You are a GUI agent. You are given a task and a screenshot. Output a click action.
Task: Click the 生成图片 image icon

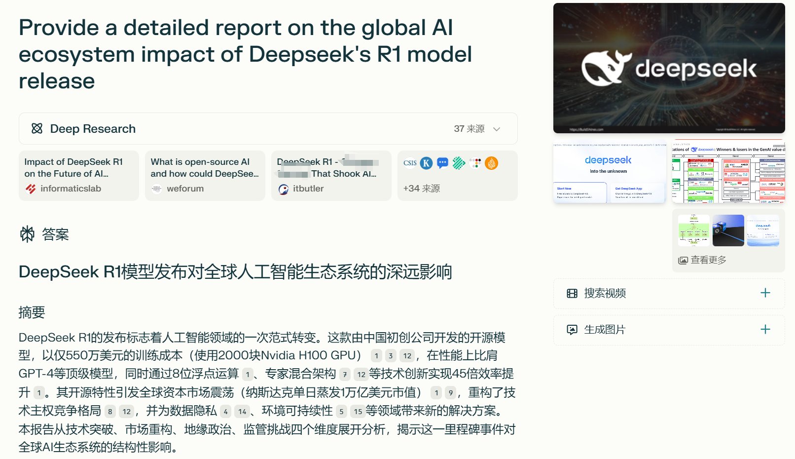tap(572, 330)
